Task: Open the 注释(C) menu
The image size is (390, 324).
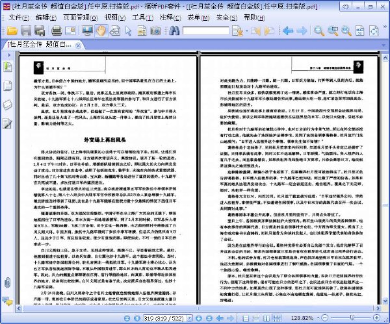Action: [x=170, y=18]
